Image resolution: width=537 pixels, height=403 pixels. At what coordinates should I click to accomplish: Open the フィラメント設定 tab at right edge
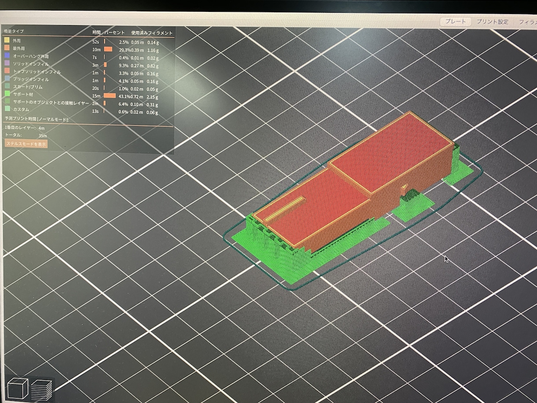point(527,22)
